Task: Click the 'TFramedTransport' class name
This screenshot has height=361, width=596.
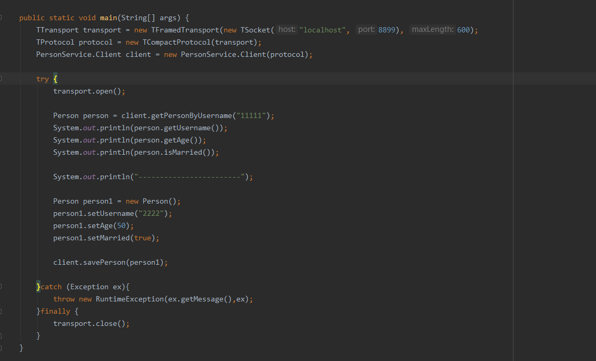Action: (185, 30)
